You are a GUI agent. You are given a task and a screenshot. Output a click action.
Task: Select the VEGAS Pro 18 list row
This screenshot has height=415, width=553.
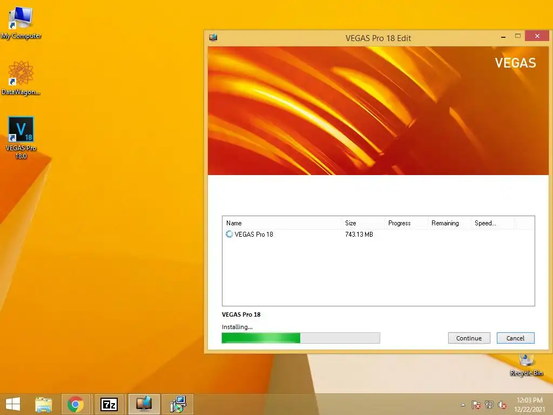pos(379,235)
